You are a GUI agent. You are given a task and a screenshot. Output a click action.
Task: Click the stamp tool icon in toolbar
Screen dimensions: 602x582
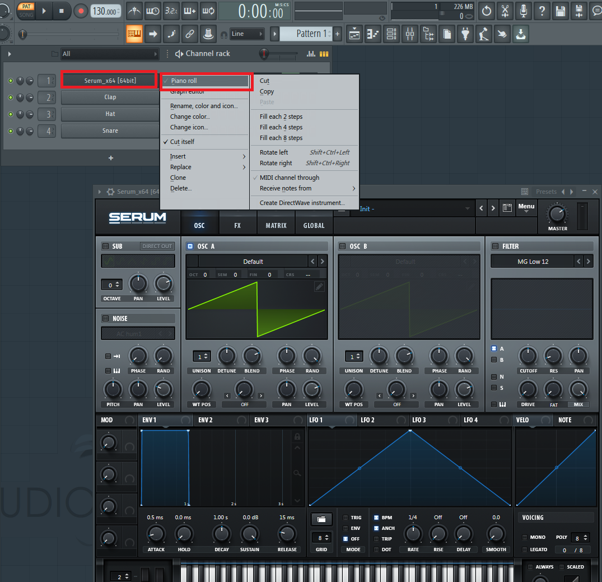pos(208,34)
